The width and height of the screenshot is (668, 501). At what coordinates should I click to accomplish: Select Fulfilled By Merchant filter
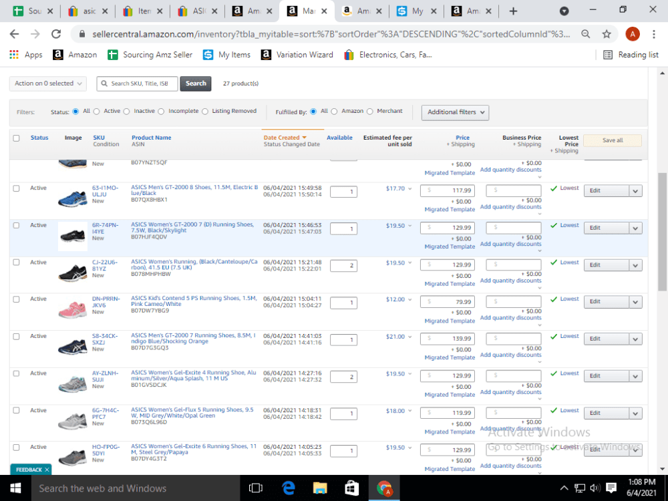pyautogui.click(x=370, y=112)
